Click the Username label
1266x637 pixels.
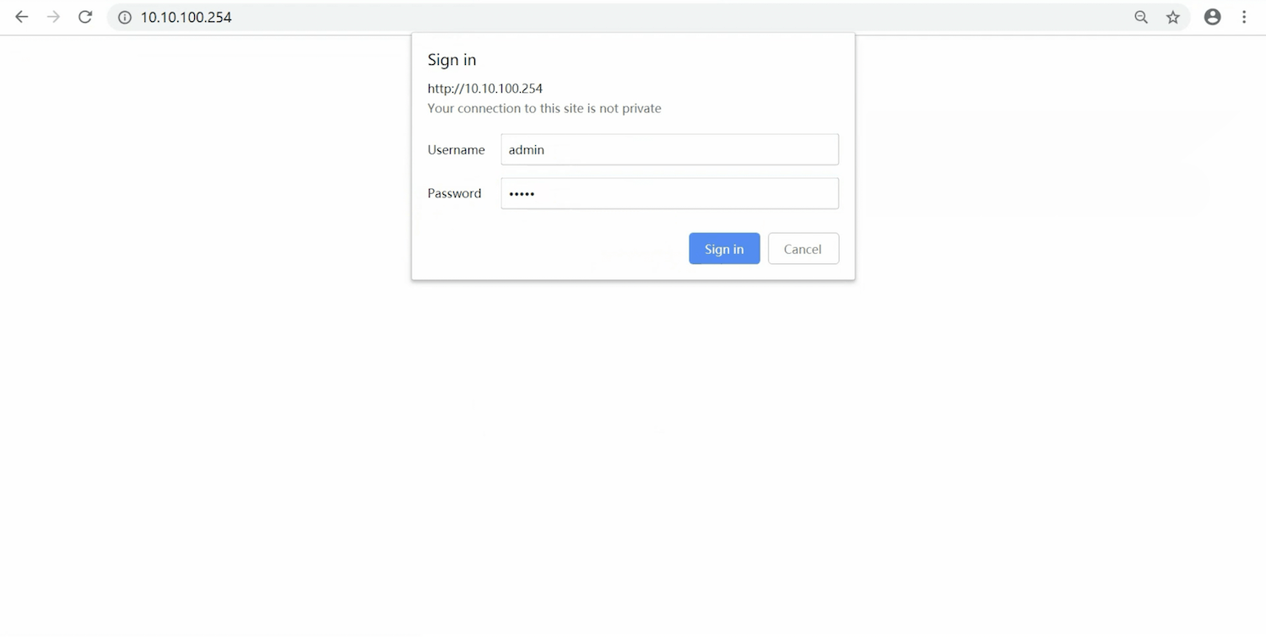click(456, 149)
